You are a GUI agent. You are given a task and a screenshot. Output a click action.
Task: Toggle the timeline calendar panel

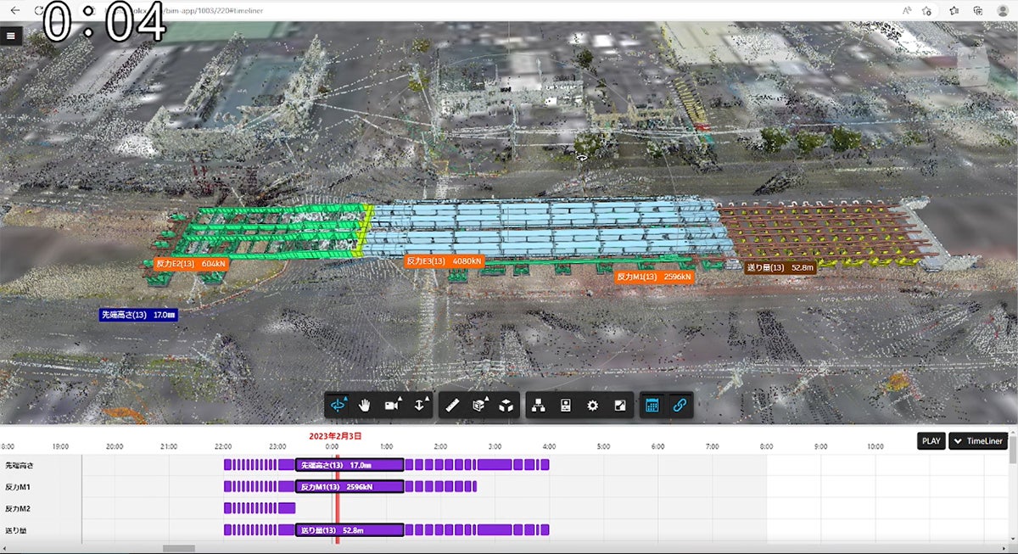(x=652, y=406)
